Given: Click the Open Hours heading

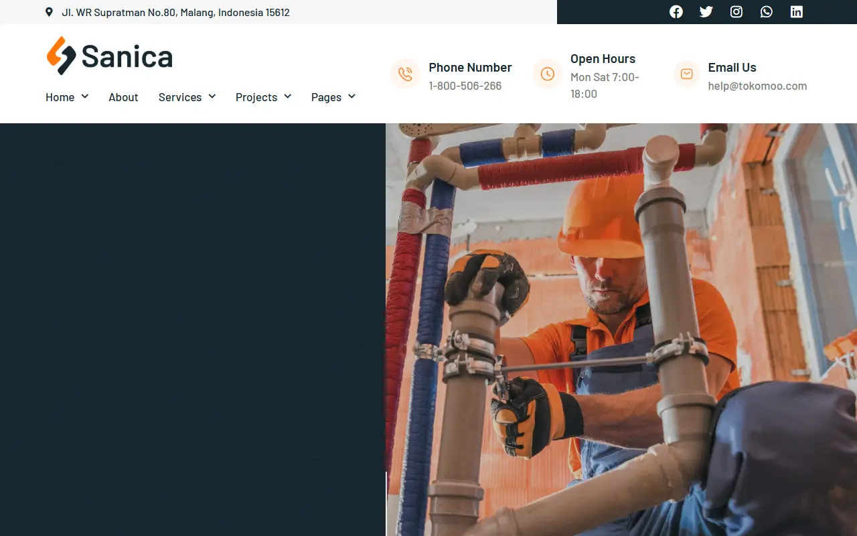Looking at the screenshot, I should coord(603,59).
